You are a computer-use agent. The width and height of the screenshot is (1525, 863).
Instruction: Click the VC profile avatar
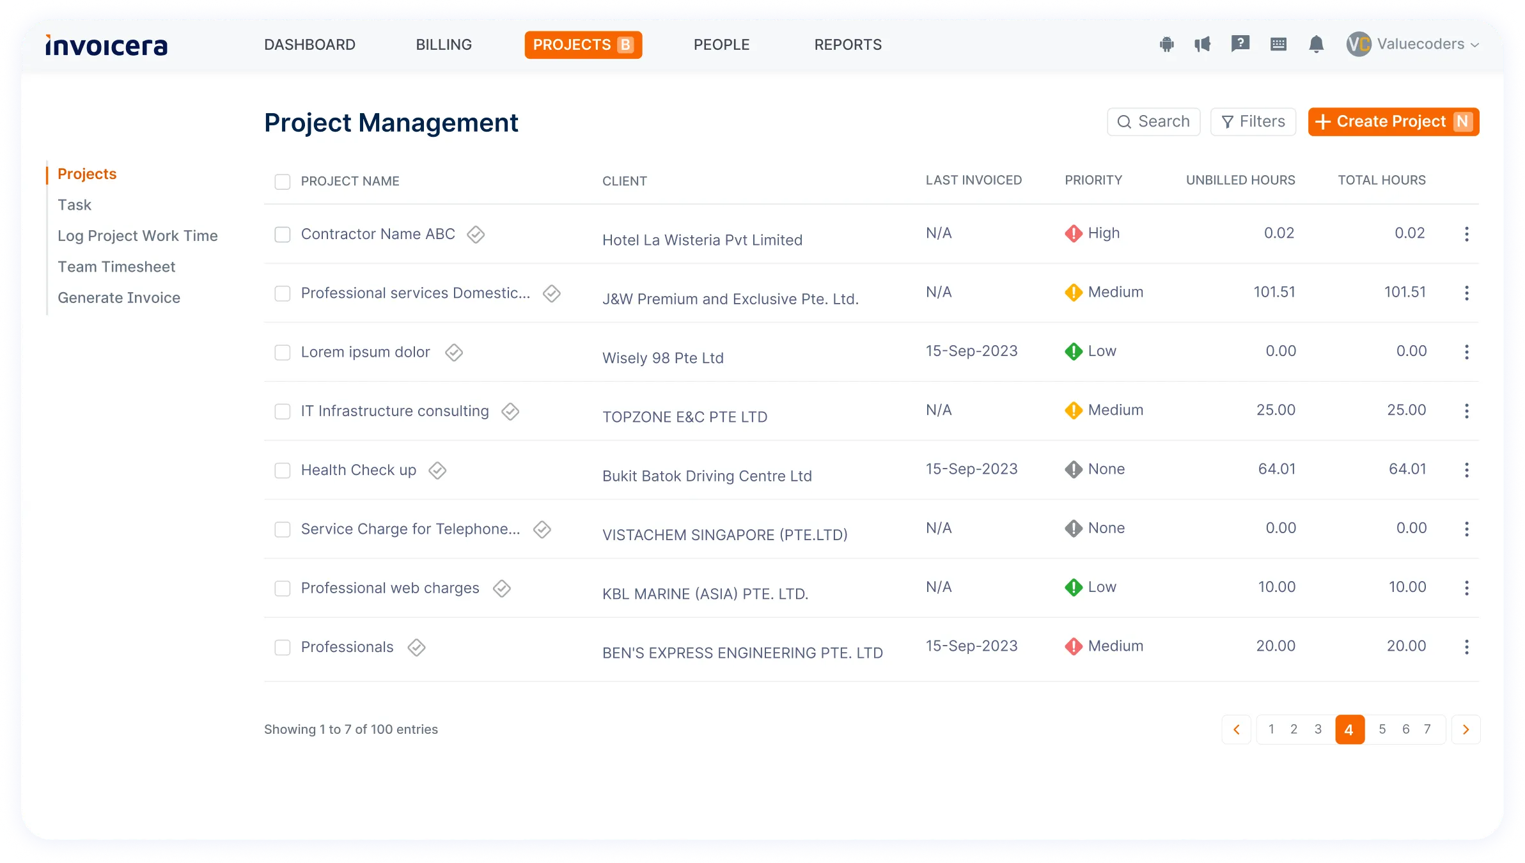pyautogui.click(x=1359, y=44)
